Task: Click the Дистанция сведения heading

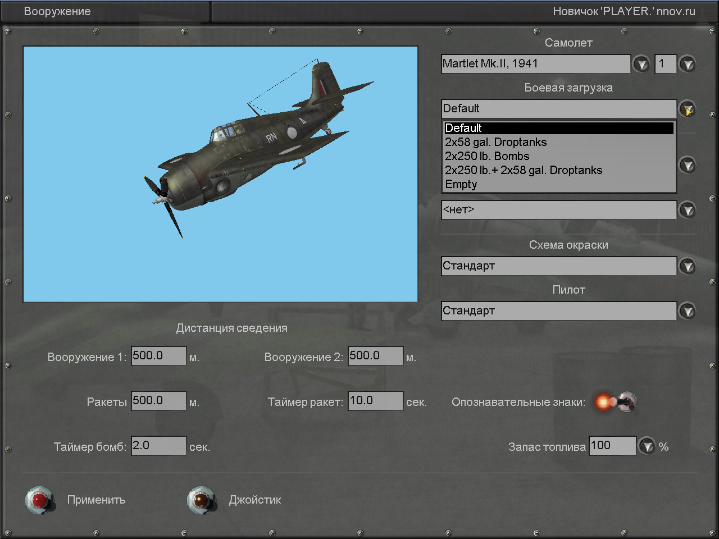Action: pyautogui.click(x=232, y=328)
